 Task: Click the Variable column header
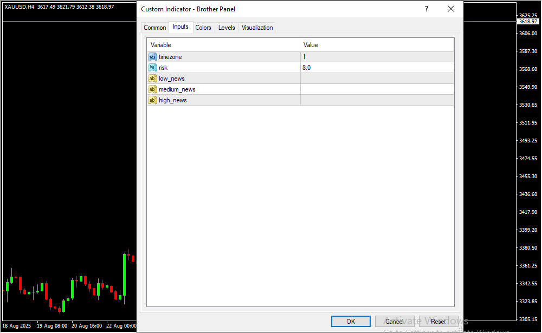point(223,45)
